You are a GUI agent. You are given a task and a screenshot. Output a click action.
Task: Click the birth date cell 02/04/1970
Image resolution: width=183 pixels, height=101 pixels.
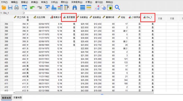click(39, 24)
